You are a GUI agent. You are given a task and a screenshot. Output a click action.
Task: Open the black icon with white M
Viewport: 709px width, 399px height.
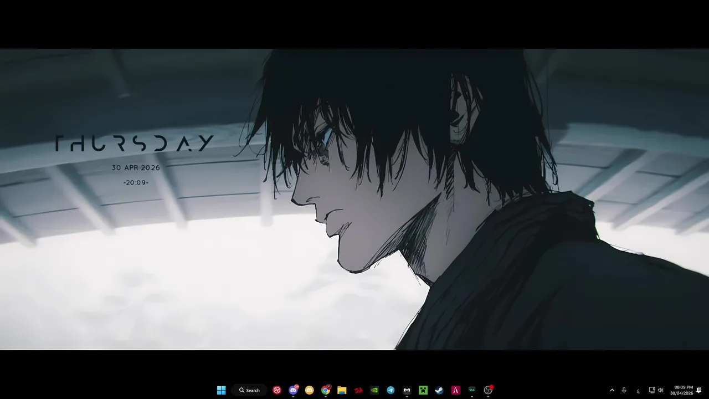pyautogui.click(x=407, y=390)
